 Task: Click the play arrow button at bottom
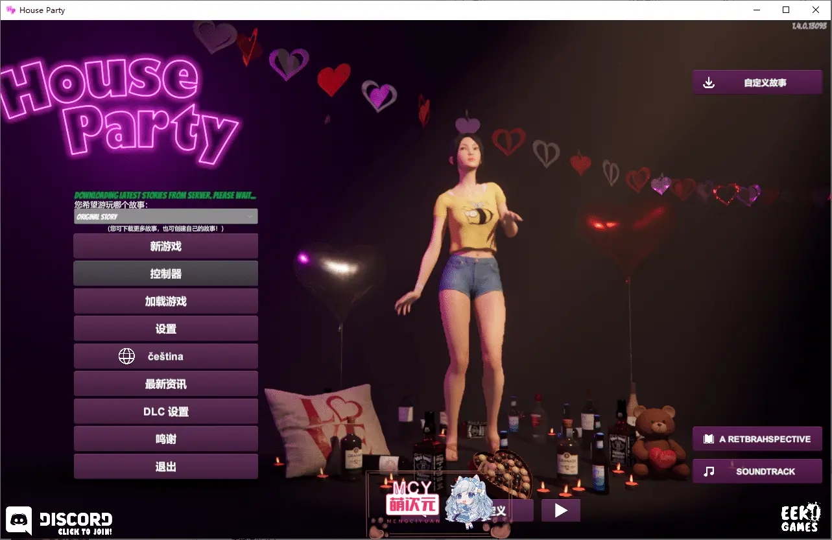[561, 511]
